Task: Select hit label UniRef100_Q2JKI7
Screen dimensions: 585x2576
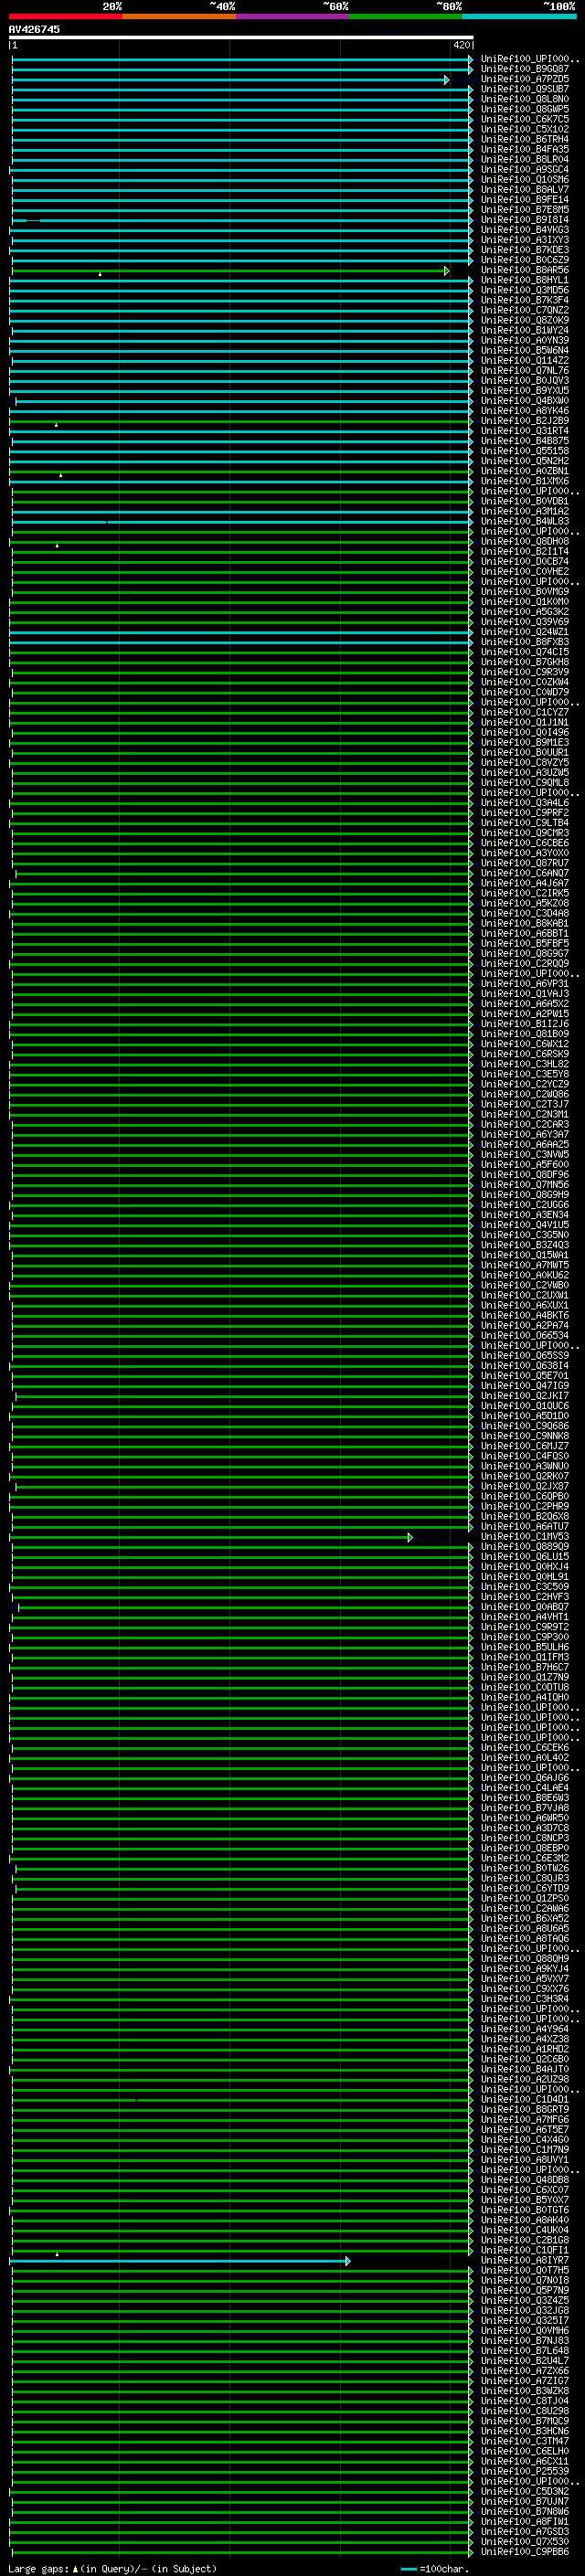Action: coord(525,1396)
